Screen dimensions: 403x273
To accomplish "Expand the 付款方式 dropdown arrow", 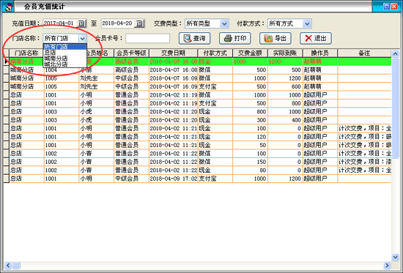I will click(307, 23).
